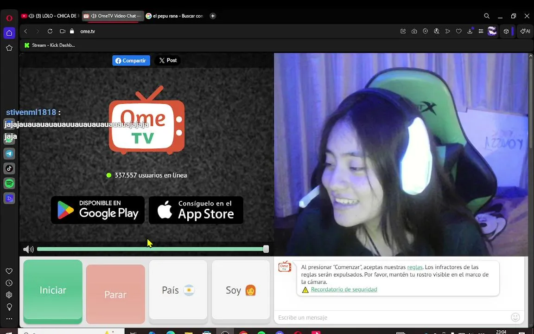Click the ome.tv address bar URL
The height and width of the screenshot is (334, 534).
pos(88,32)
